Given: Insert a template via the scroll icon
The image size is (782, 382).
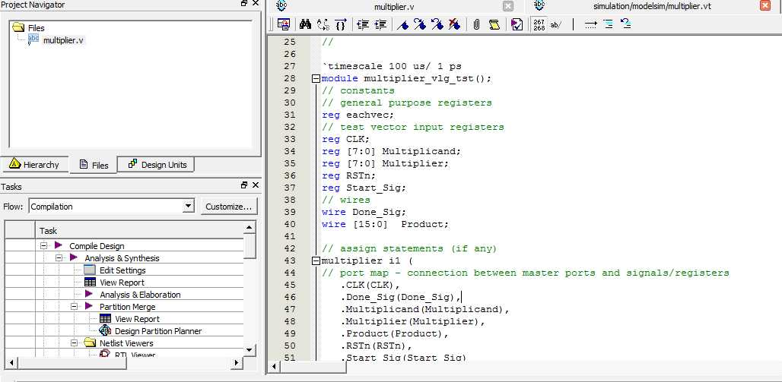Looking at the screenshot, I should coord(494,24).
